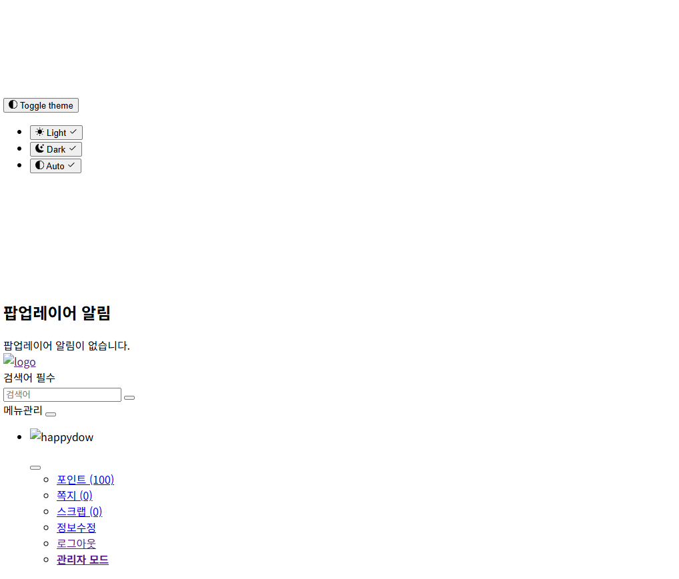The width and height of the screenshot is (679, 579).
Task: Click the sun icon on the Light option
Action: [x=40, y=132]
